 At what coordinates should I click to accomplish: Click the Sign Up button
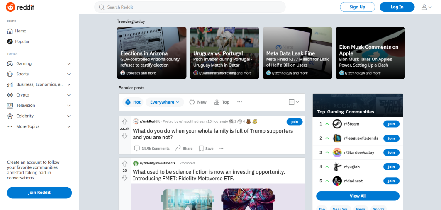click(357, 7)
